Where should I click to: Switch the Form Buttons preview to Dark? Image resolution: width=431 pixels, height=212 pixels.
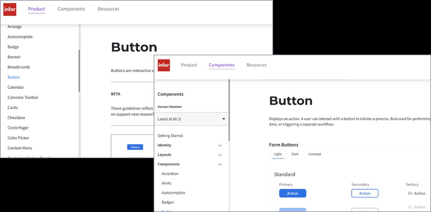coord(295,154)
